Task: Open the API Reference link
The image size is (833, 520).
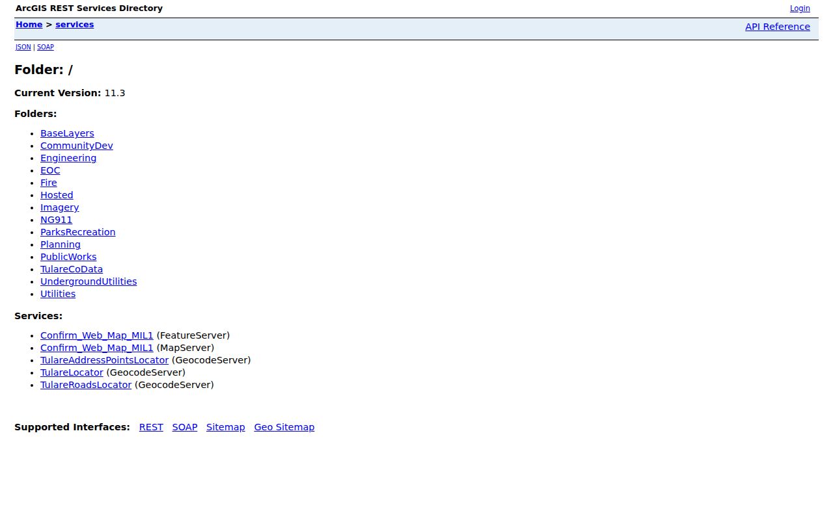Action: 778,27
